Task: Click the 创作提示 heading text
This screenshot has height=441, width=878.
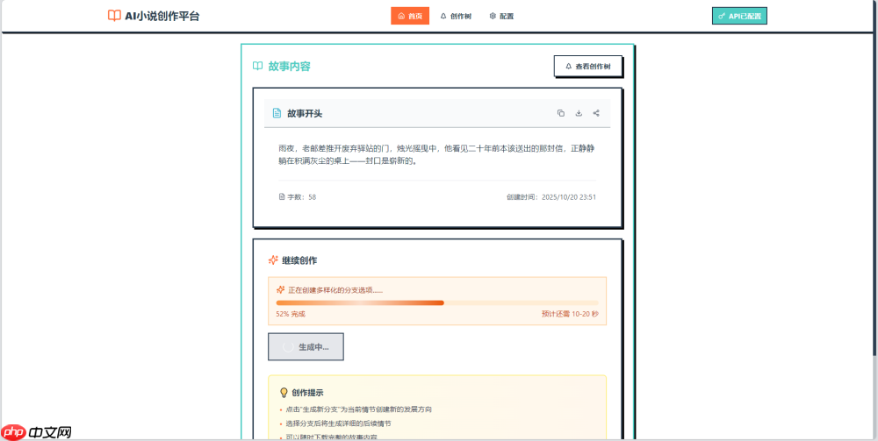Action: (307, 393)
